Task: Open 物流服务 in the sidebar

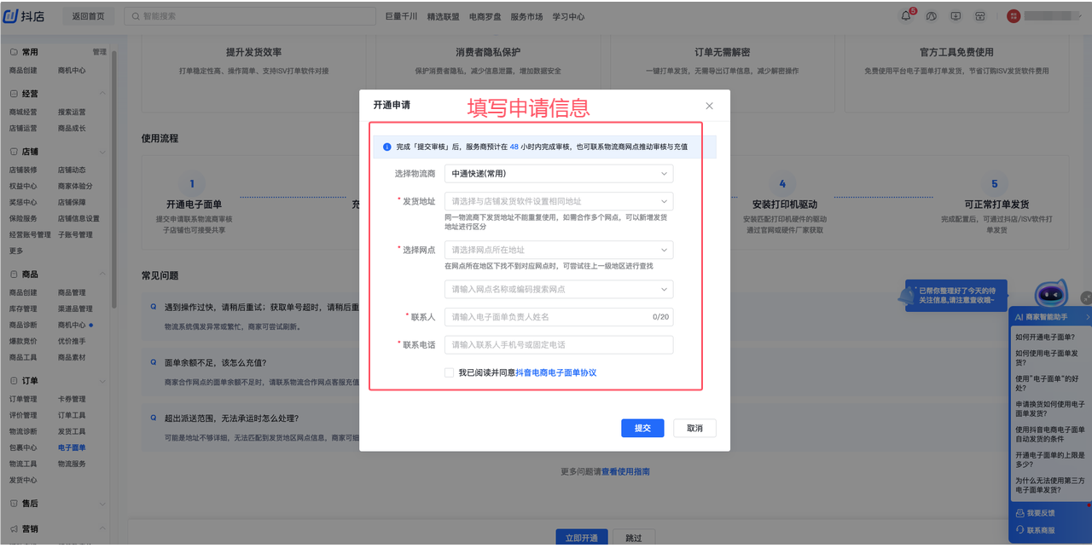Action: pos(72,464)
